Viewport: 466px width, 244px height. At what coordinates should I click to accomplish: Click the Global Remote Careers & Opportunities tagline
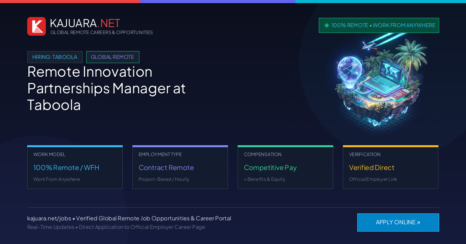pyautogui.click(x=102, y=33)
